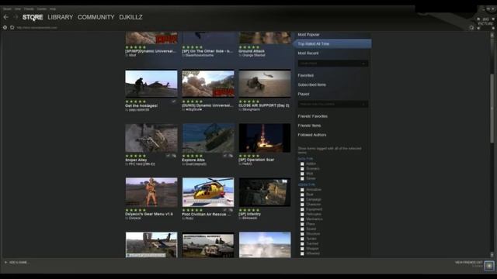
Task: Open the DJKILLZ profile tab
Action: coord(130,17)
